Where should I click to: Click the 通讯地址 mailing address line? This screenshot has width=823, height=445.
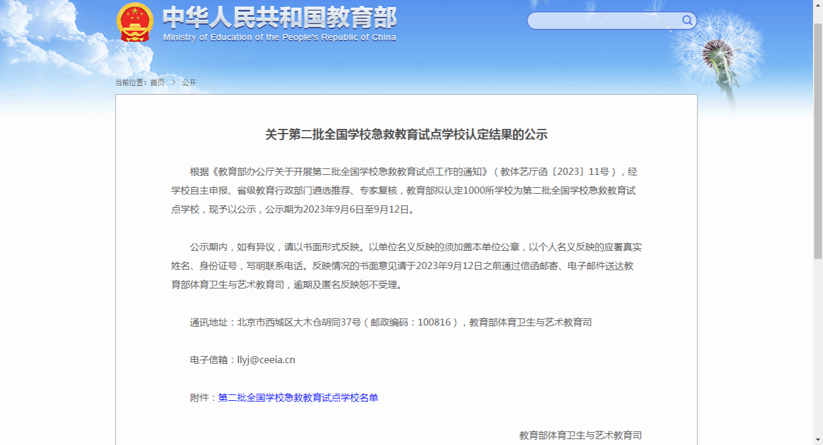pos(390,323)
